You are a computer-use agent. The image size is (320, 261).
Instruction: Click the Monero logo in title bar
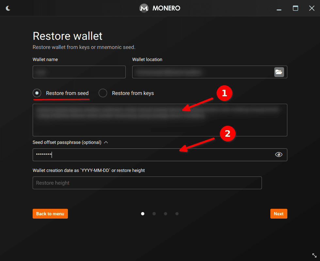pos(144,8)
